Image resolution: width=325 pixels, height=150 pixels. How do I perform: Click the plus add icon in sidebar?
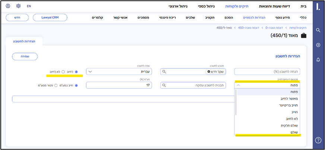[318, 45]
